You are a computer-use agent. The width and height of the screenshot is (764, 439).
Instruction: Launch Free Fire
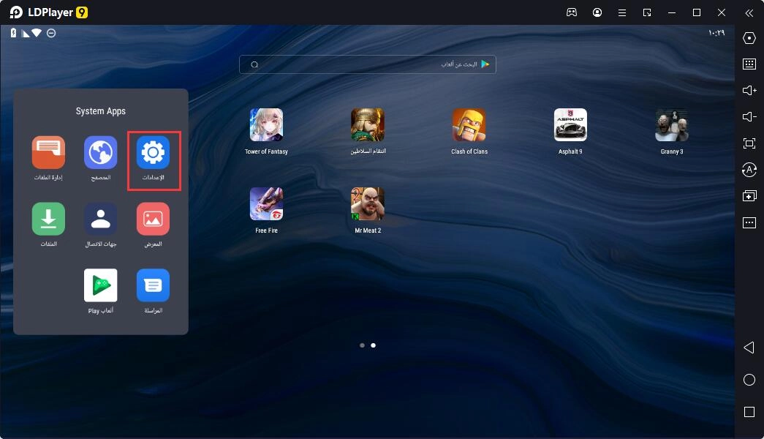pyautogui.click(x=266, y=204)
